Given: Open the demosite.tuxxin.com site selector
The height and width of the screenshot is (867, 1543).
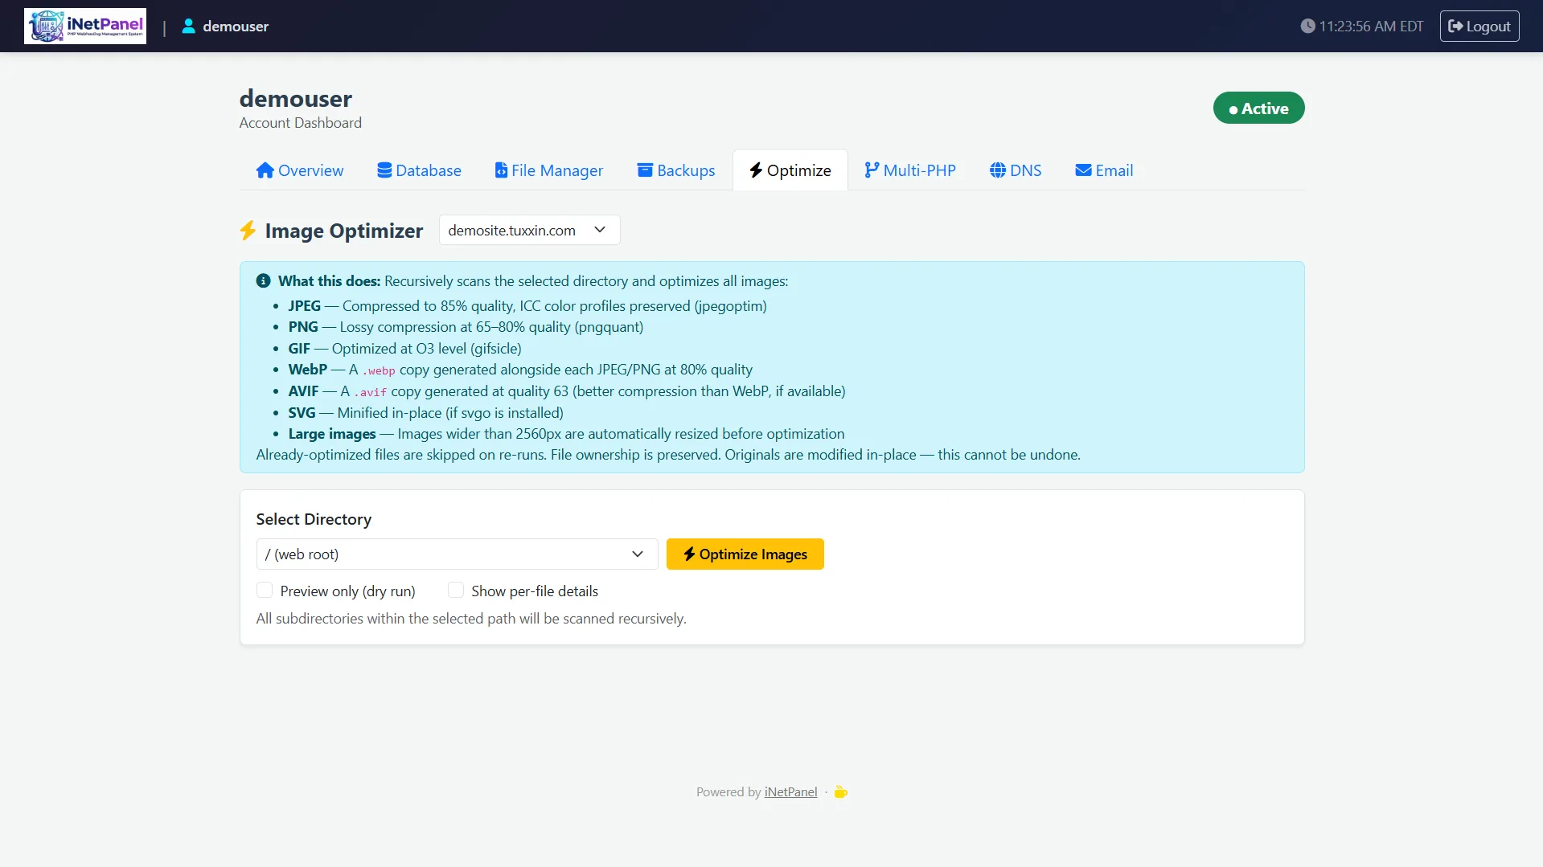Looking at the screenshot, I should pyautogui.click(x=528, y=230).
